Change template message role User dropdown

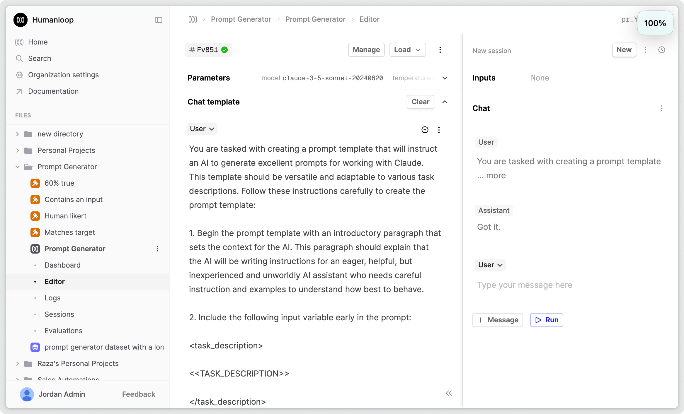[x=202, y=129]
